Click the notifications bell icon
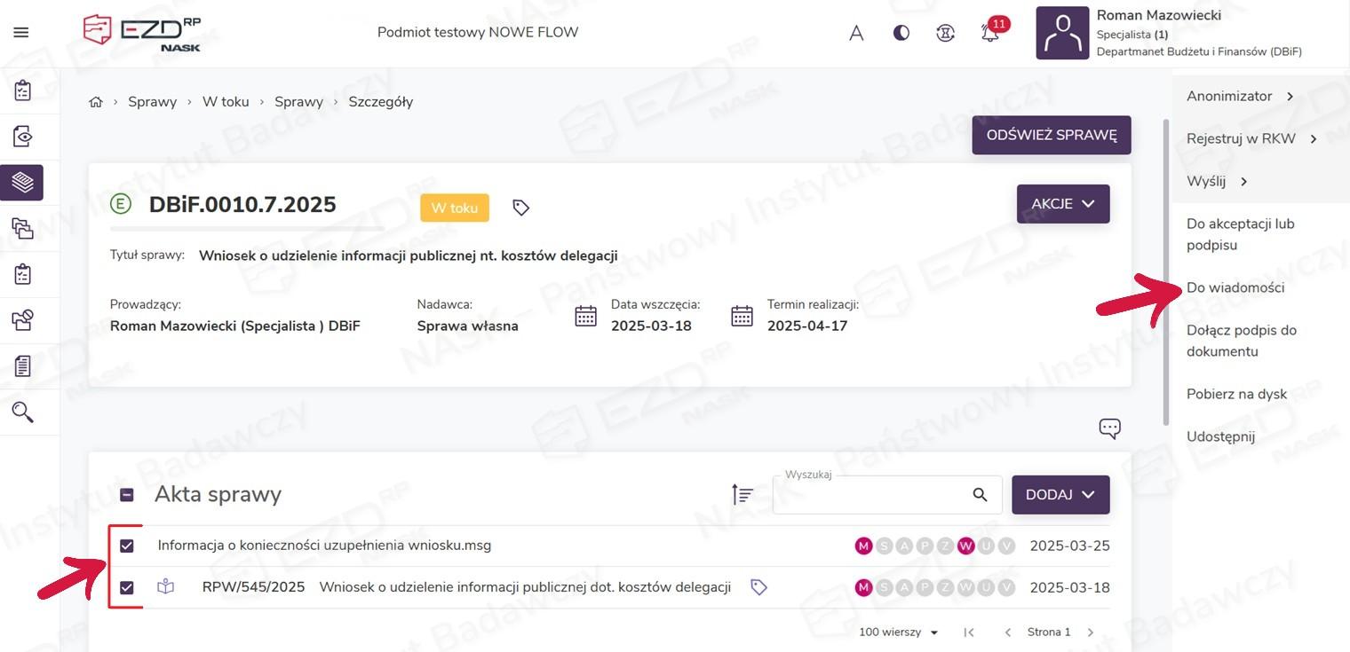 coord(989,34)
